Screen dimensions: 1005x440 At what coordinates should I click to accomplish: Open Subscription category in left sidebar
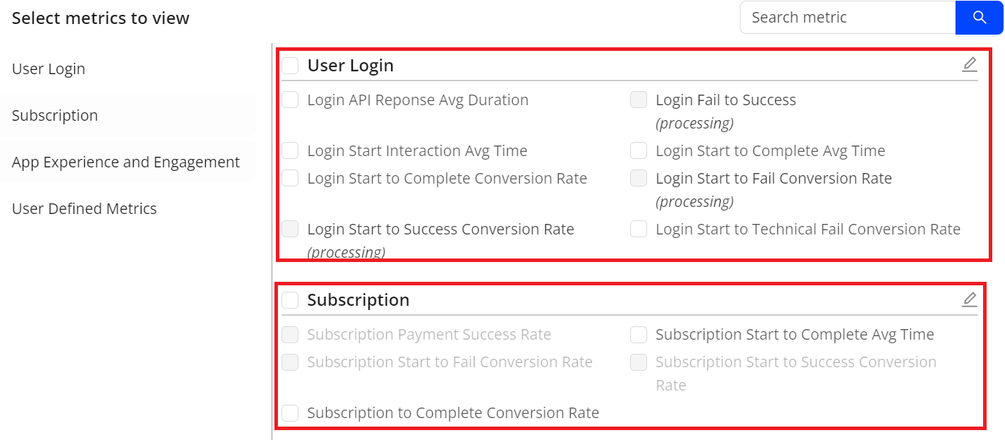pos(55,116)
